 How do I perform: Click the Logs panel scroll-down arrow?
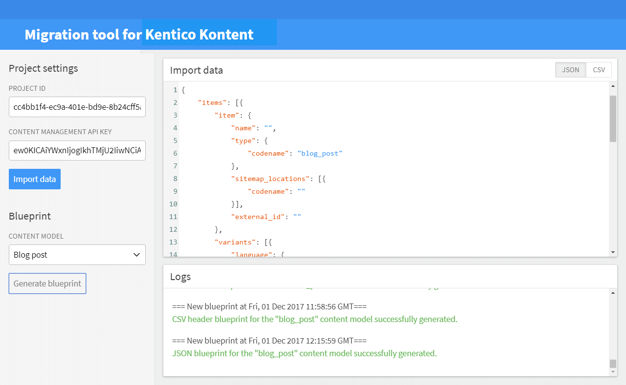(x=613, y=372)
